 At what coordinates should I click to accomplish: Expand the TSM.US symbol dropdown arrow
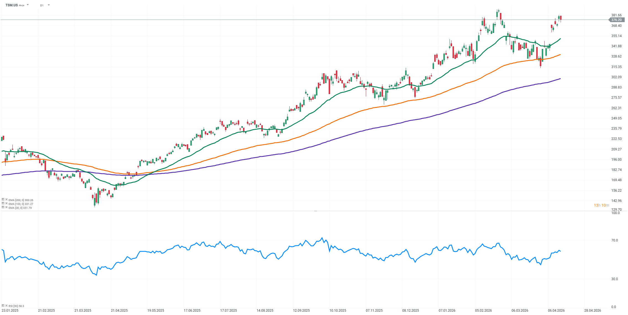click(28, 5)
